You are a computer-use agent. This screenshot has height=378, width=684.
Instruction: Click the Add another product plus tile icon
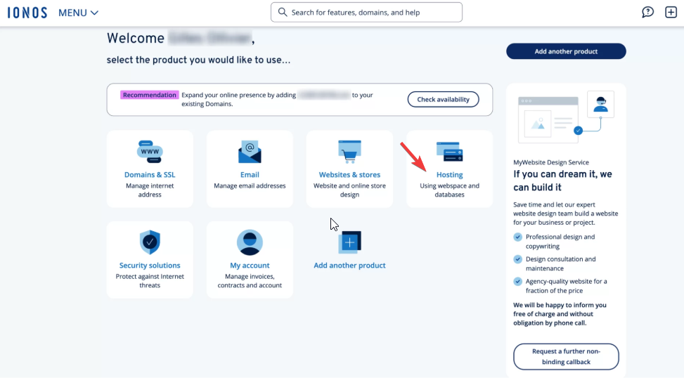click(x=349, y=242)
